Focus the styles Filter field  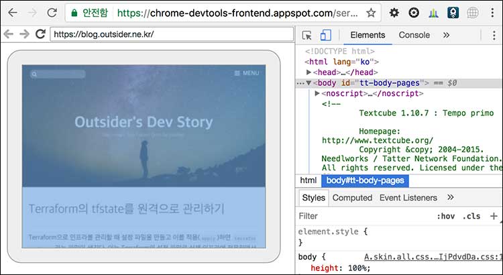(x=364, y=216)
